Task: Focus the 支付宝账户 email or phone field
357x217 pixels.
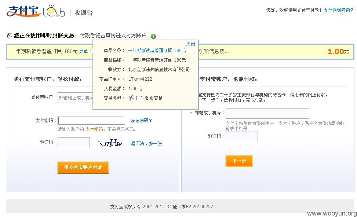Action: 75,98
